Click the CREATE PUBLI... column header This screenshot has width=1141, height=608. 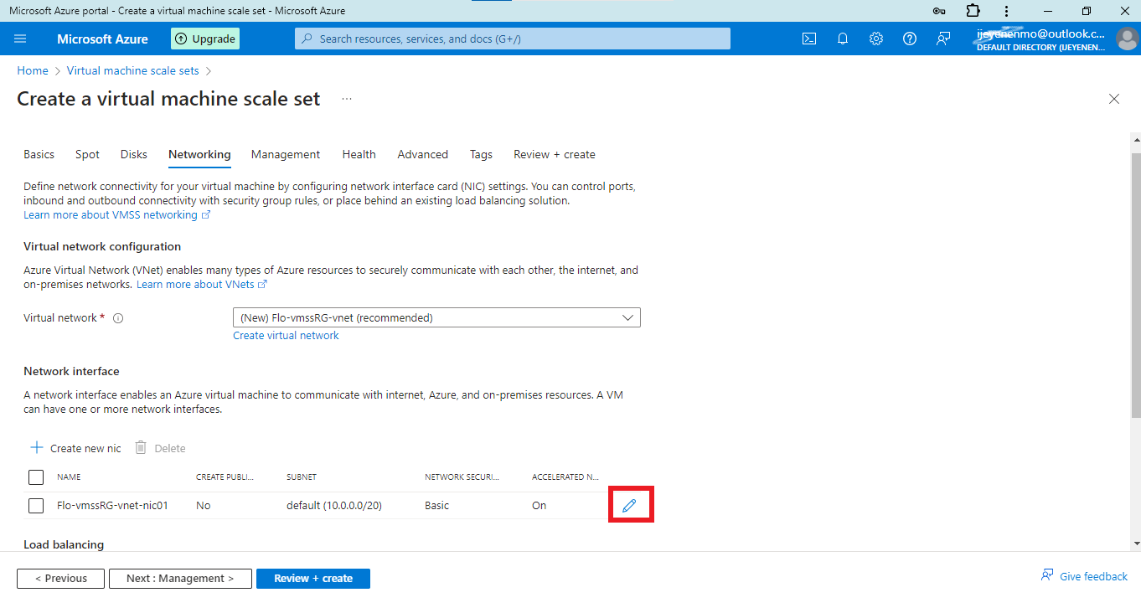(225, 477)
